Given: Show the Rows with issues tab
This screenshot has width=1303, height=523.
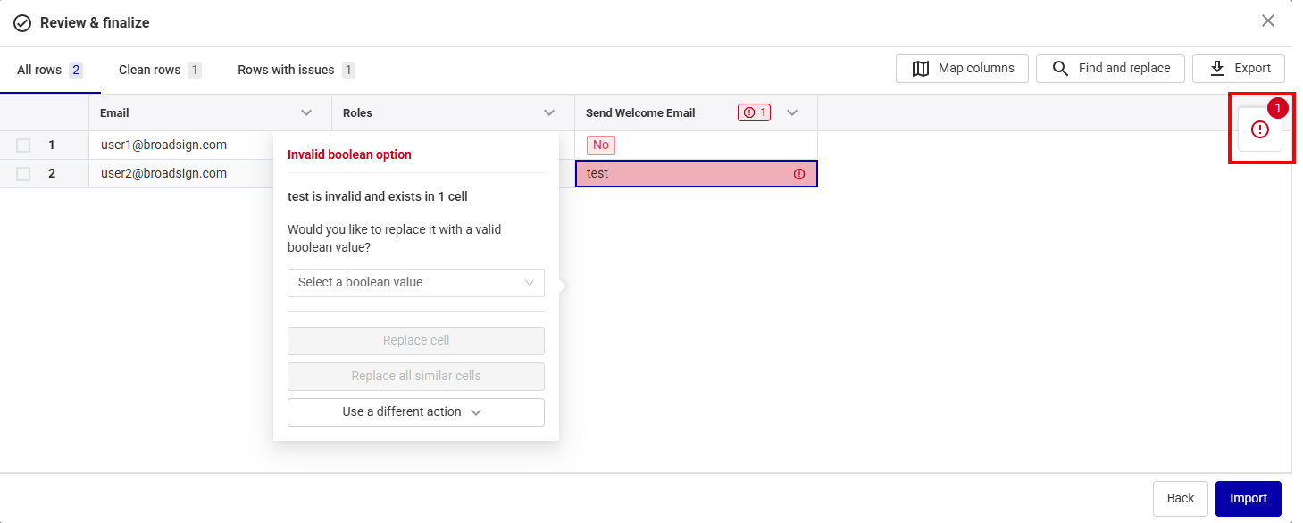Looking at the screenshot, I should click(x=296, y=70).
